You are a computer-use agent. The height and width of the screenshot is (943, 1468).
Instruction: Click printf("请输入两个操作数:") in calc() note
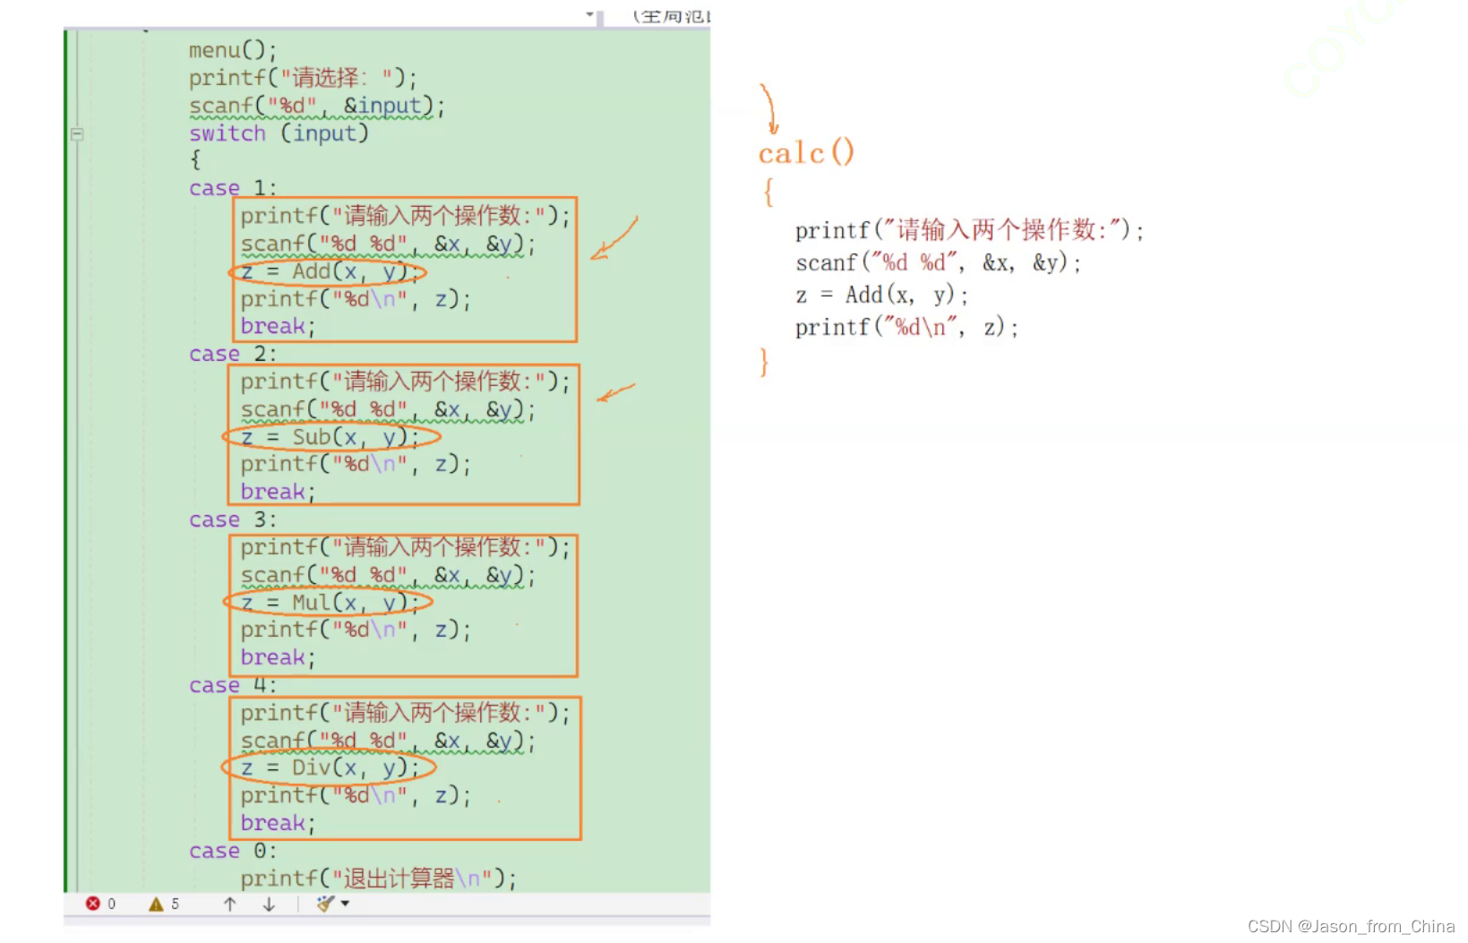pyautogui.click(x=970, y=231)
